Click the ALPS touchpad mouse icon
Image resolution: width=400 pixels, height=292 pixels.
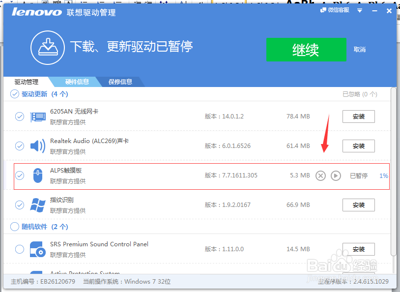click(x=38, y=175)
